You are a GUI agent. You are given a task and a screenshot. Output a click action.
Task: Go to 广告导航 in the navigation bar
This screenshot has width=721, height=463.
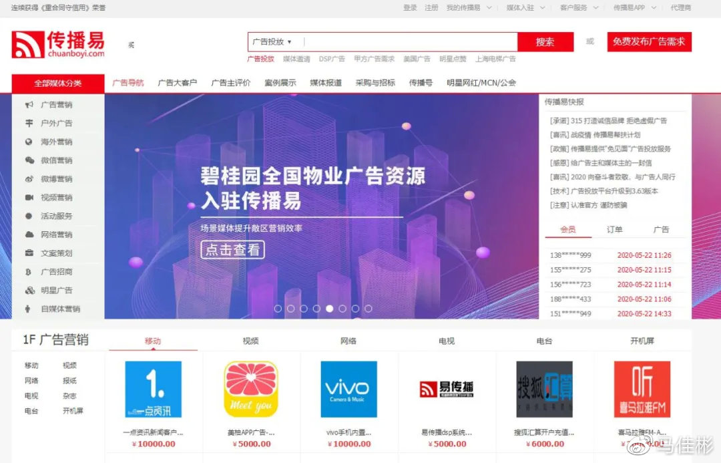coord(128,83)
